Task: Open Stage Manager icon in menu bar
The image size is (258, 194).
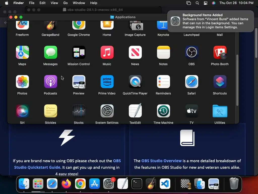Action: (x=188, y=3)
